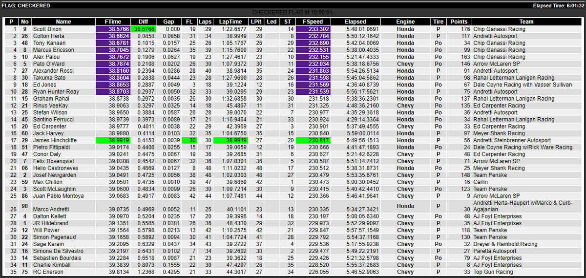Select driver name Charlie Kimball
The height and width of the screenshot is (278, 586).
(x=51, y=265)
